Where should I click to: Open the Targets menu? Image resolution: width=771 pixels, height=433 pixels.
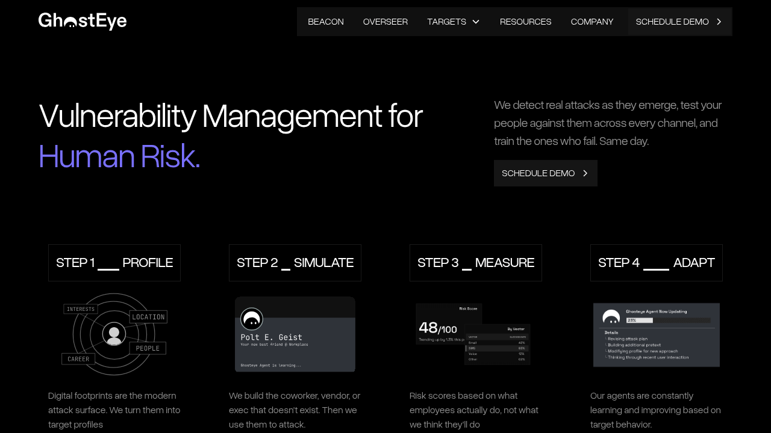point(446,22)
